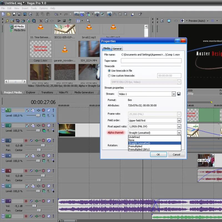222x222 pixels.
Task: Click the What's This Help icon
Action: tap(140, 14)
